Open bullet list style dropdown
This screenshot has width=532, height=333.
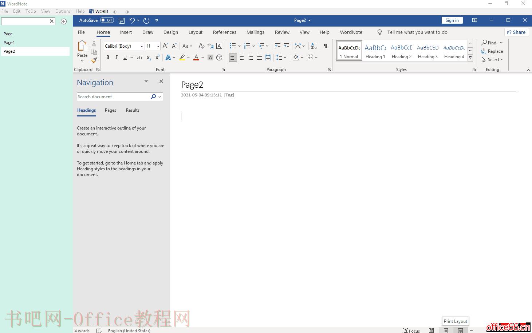239,46
